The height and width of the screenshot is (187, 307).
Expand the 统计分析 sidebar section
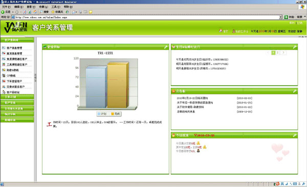tap(17, 114)
